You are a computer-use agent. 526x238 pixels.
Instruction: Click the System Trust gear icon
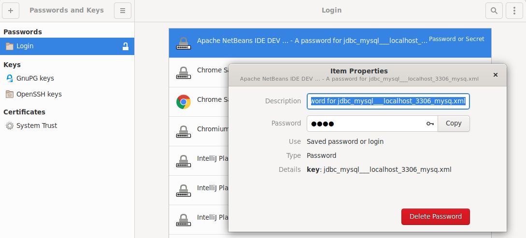click(x=10, y=126)
